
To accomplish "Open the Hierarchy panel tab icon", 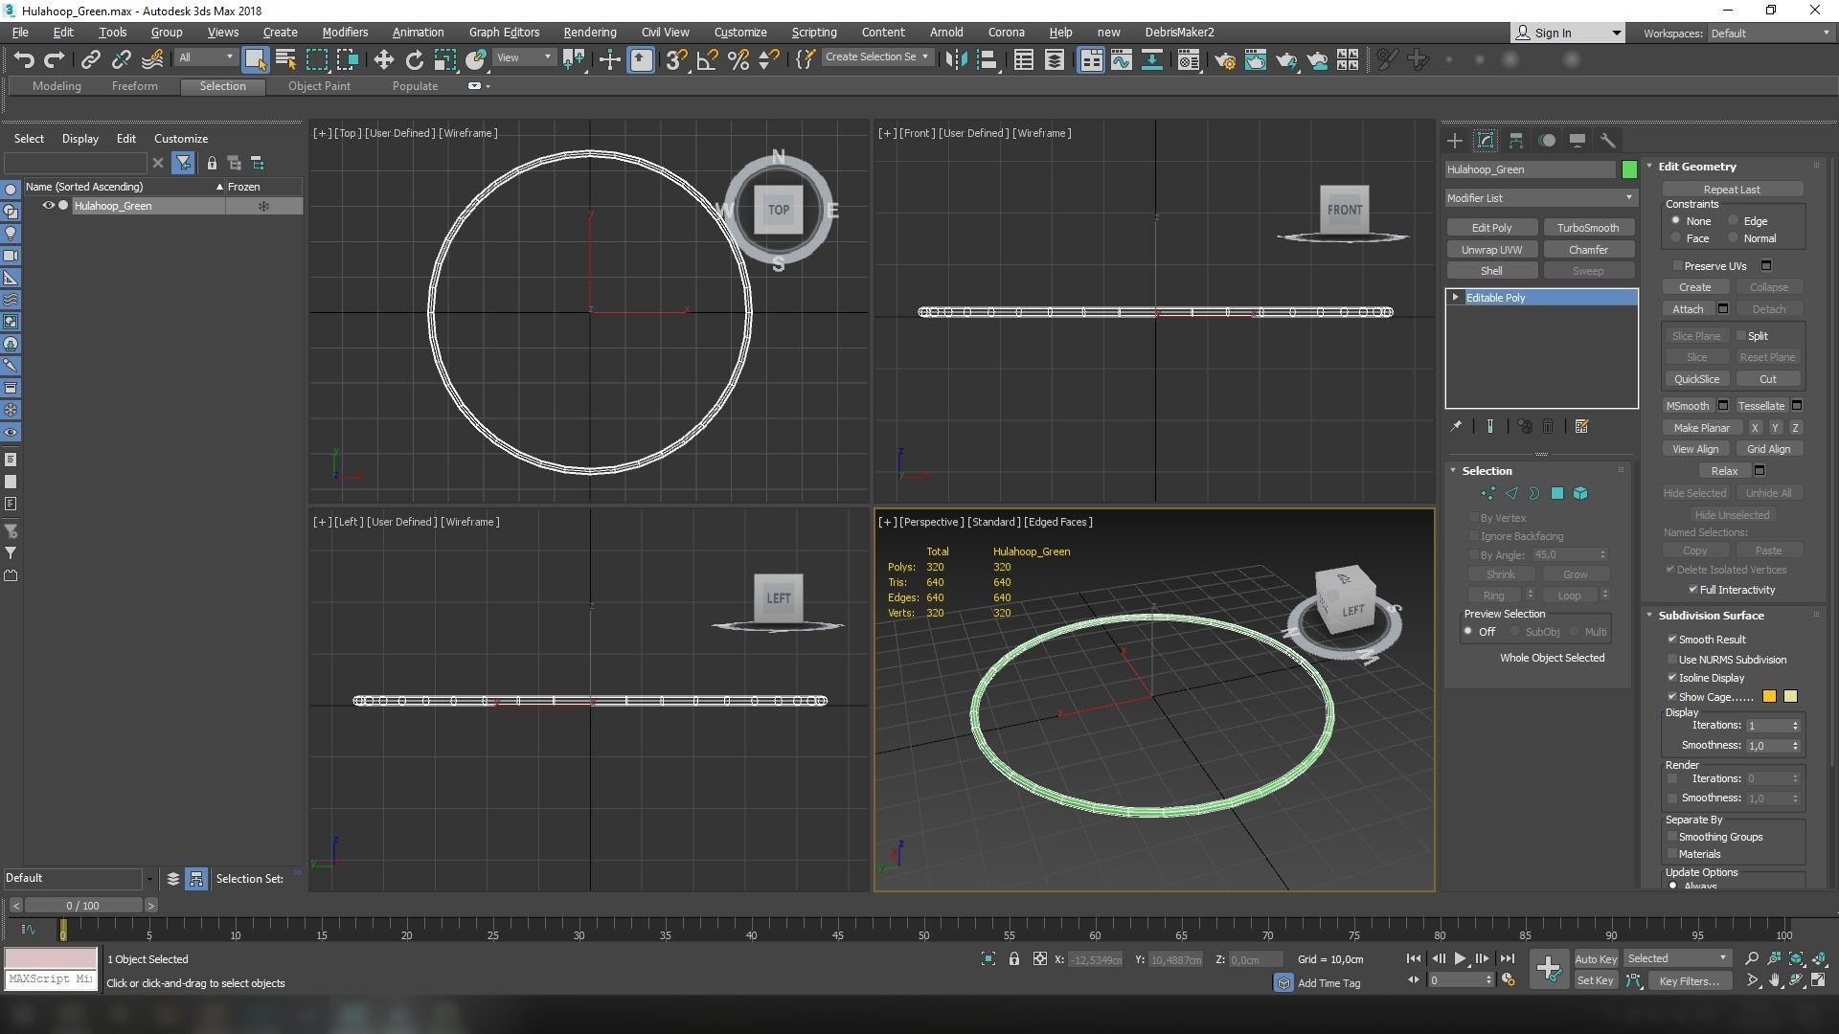I will pos(1516,141).
